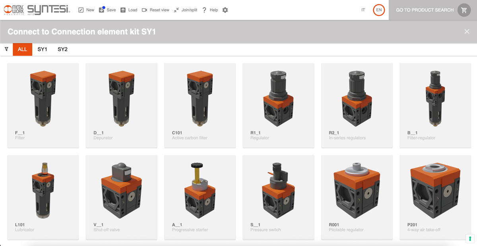Open settings with the gear icon
477x246 pixels.
coord(225,10)
